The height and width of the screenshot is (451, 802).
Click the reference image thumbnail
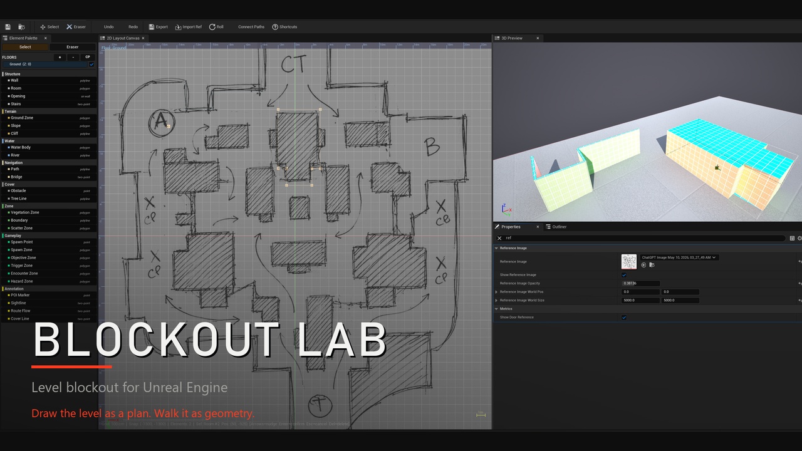[628, 261]
